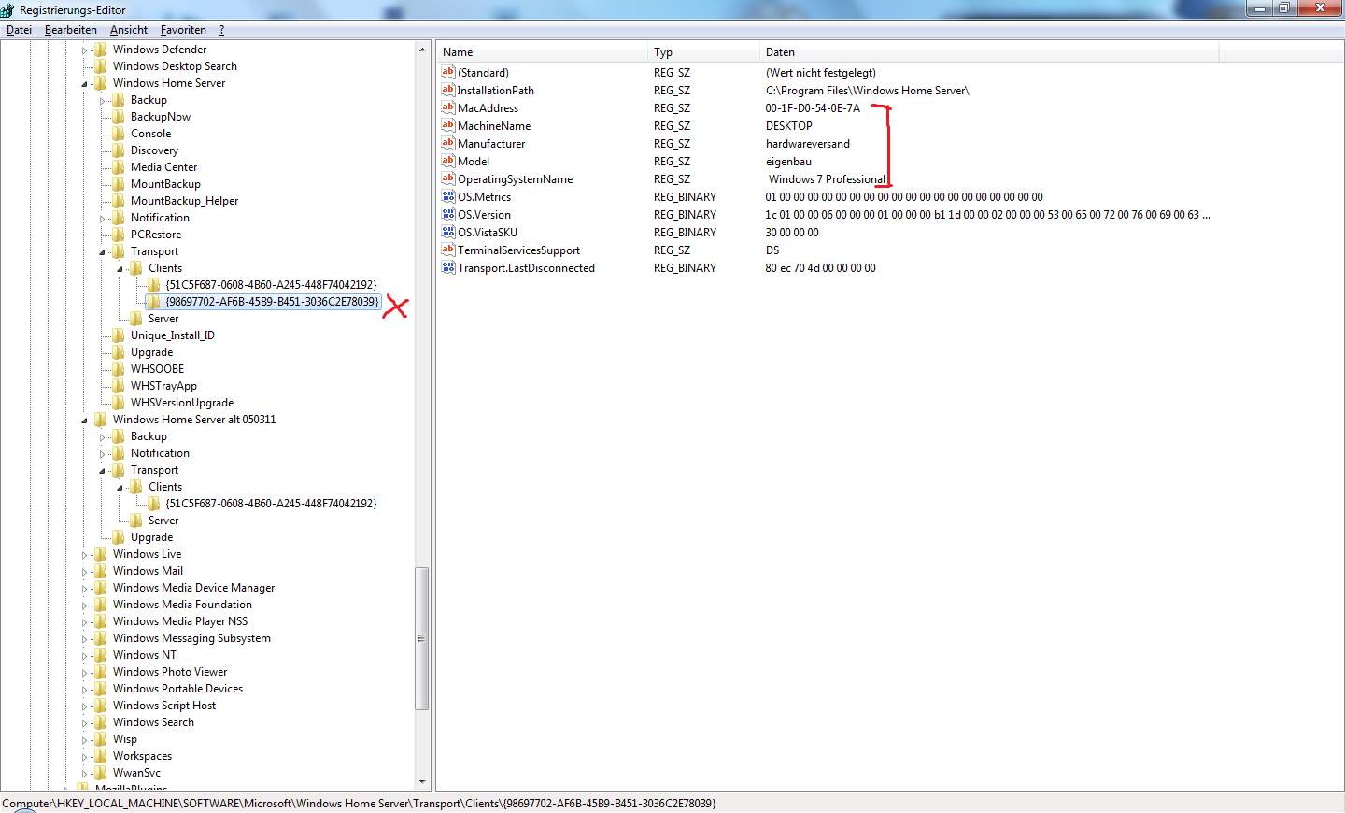Click the InstallationPath string value icon
1345x813 pixels.
[448, 90]
